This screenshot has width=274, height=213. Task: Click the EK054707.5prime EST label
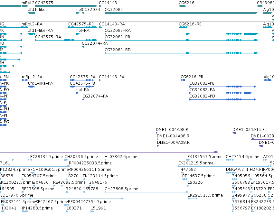[39, 176]
